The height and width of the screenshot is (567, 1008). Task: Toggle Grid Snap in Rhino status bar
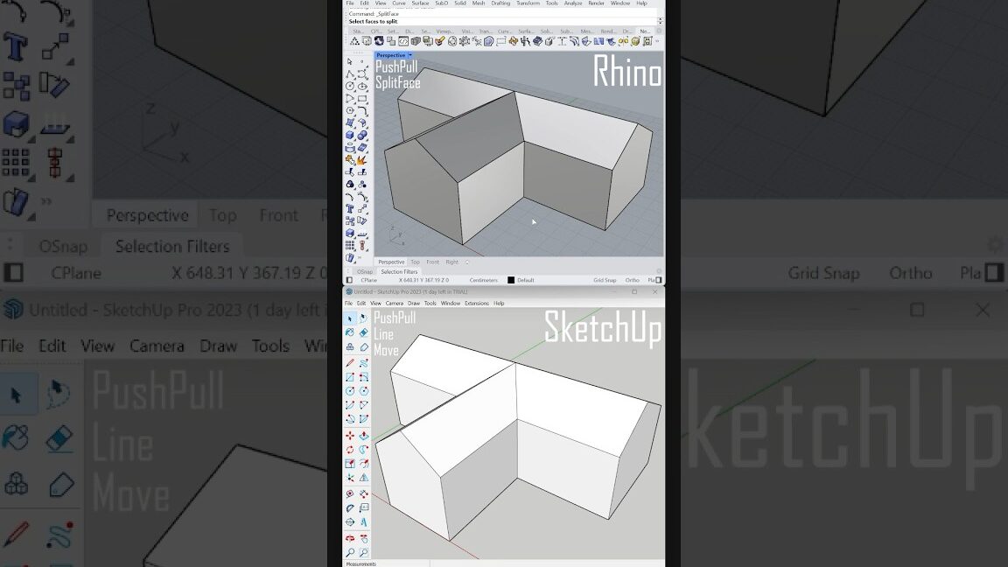coord(605,279)
